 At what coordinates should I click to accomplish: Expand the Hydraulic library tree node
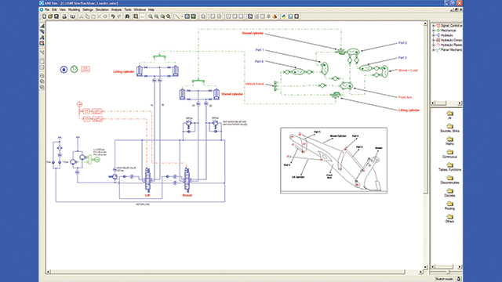pyautogui.click(x=434, y=35)
